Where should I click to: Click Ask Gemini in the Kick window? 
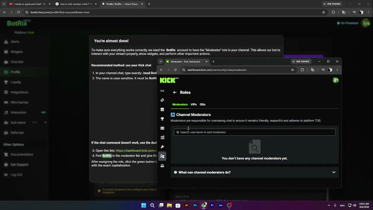point(300,62)
